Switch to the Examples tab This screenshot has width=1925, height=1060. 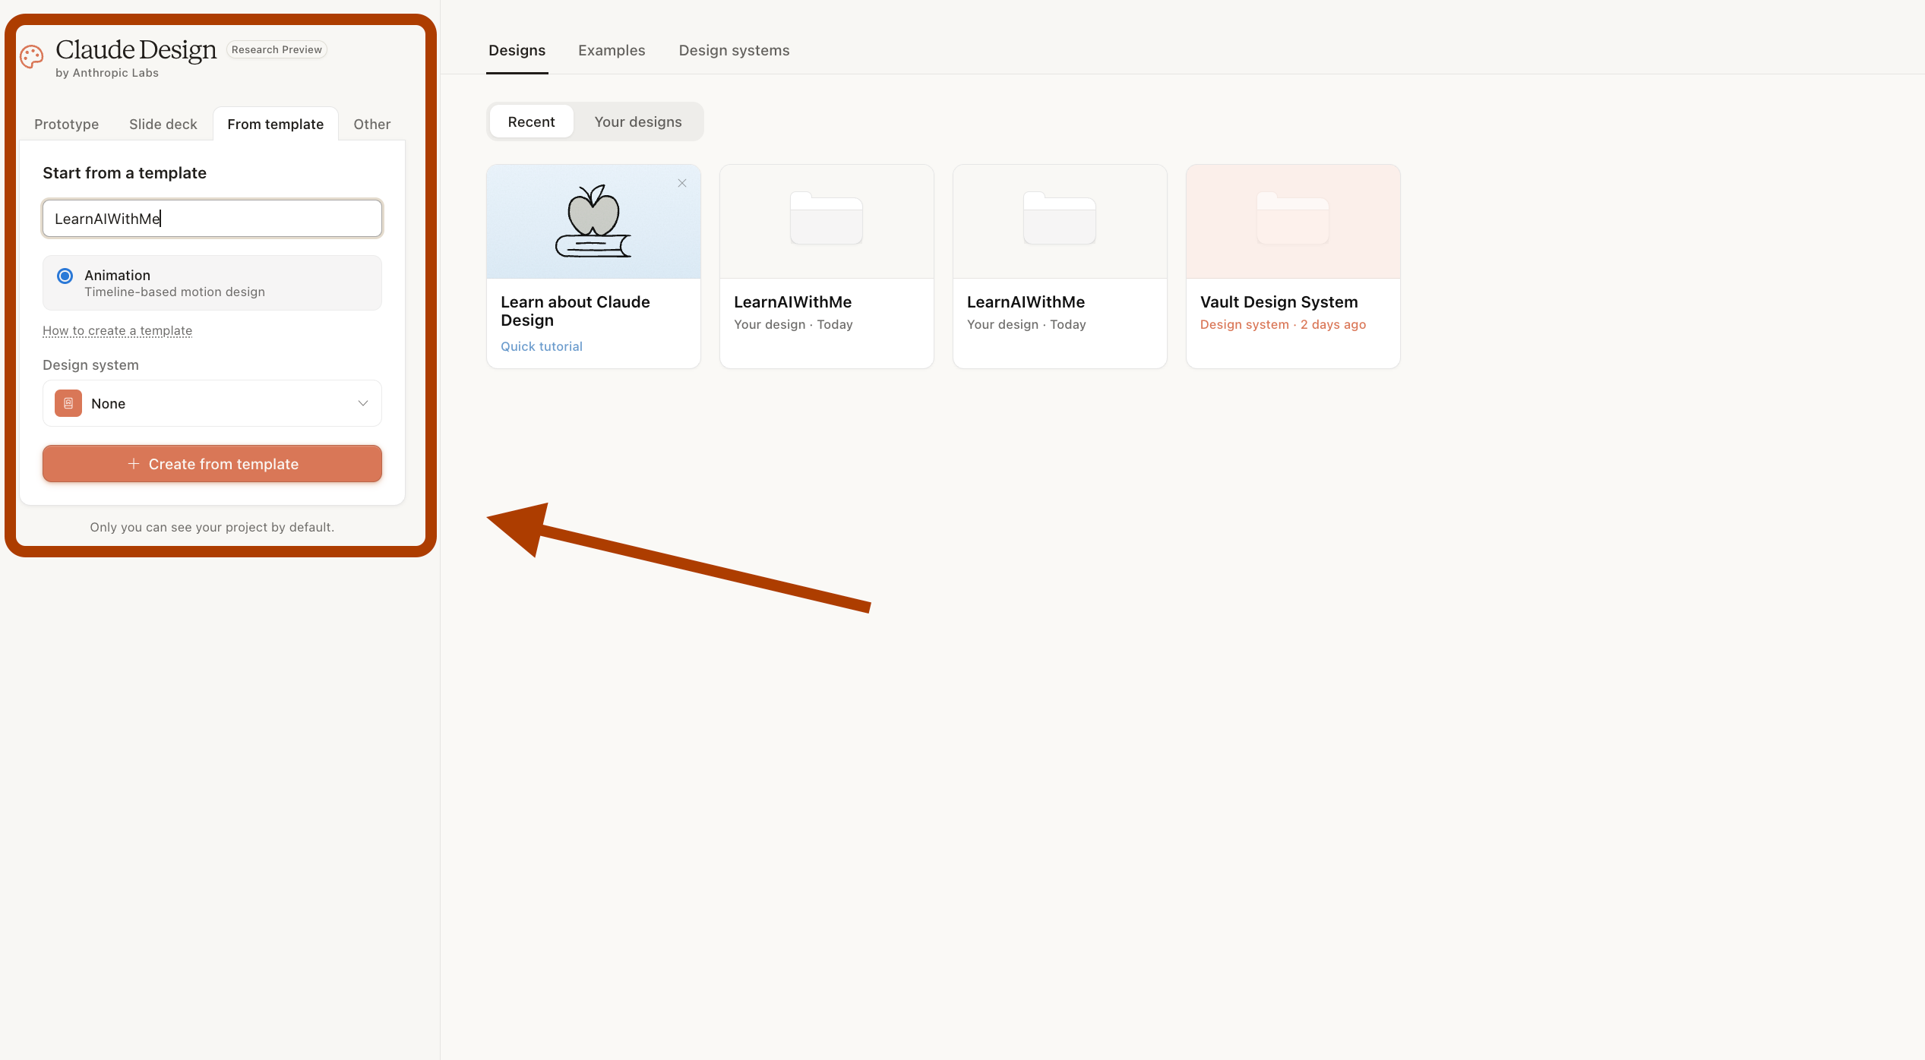(611, 50)
